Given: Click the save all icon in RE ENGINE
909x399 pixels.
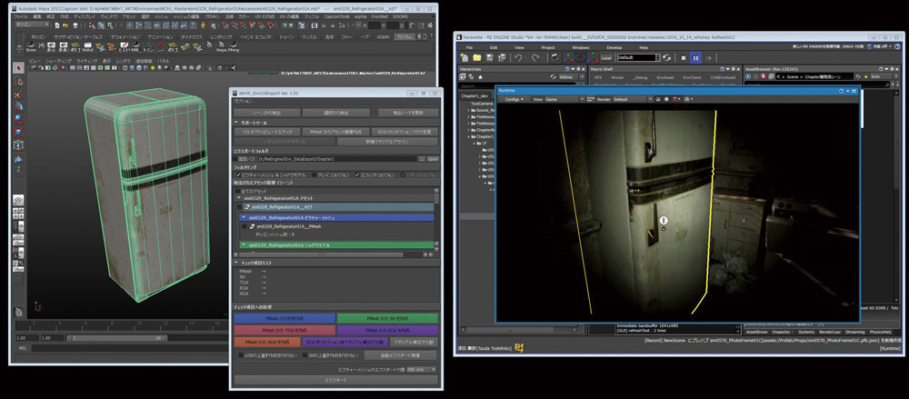Looking at the screenshot, I should click(x=502, y=57).
